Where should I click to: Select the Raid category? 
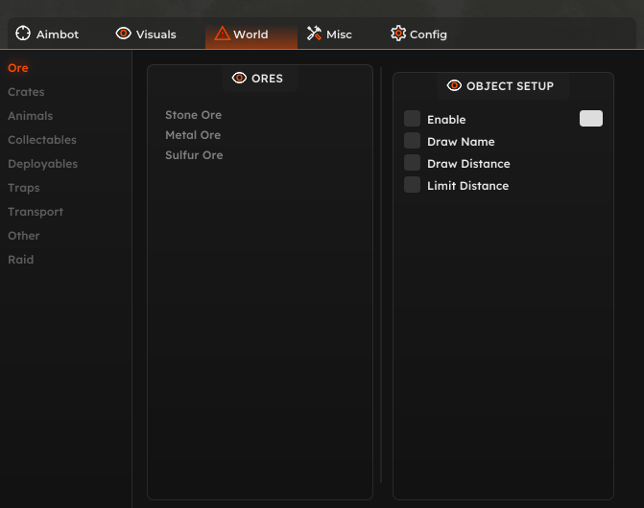[x=20, y=260]
